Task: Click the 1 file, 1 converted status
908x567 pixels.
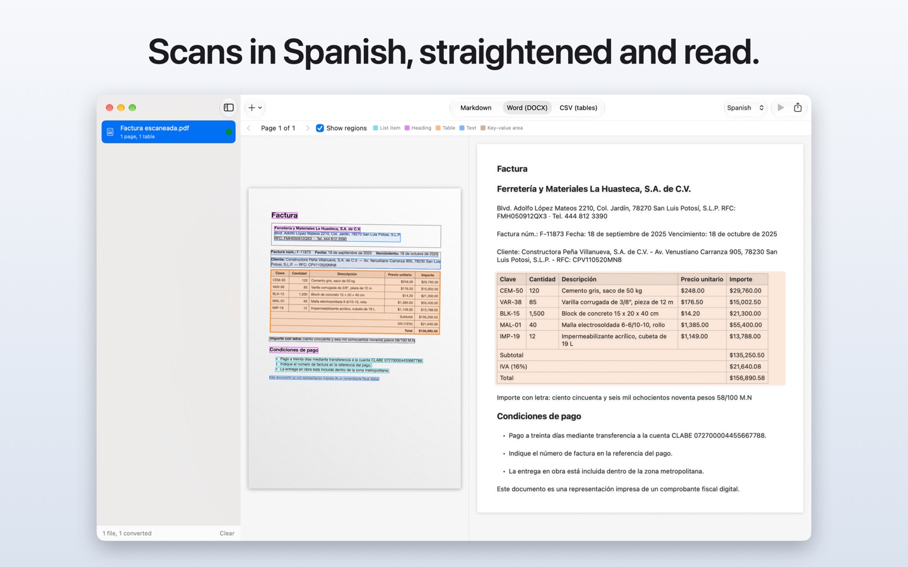Action: (x=127, y=533)
